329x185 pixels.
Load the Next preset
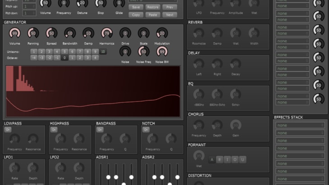click(169, 15)
